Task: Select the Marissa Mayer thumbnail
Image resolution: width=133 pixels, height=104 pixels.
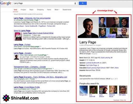Action: point(113,90)
